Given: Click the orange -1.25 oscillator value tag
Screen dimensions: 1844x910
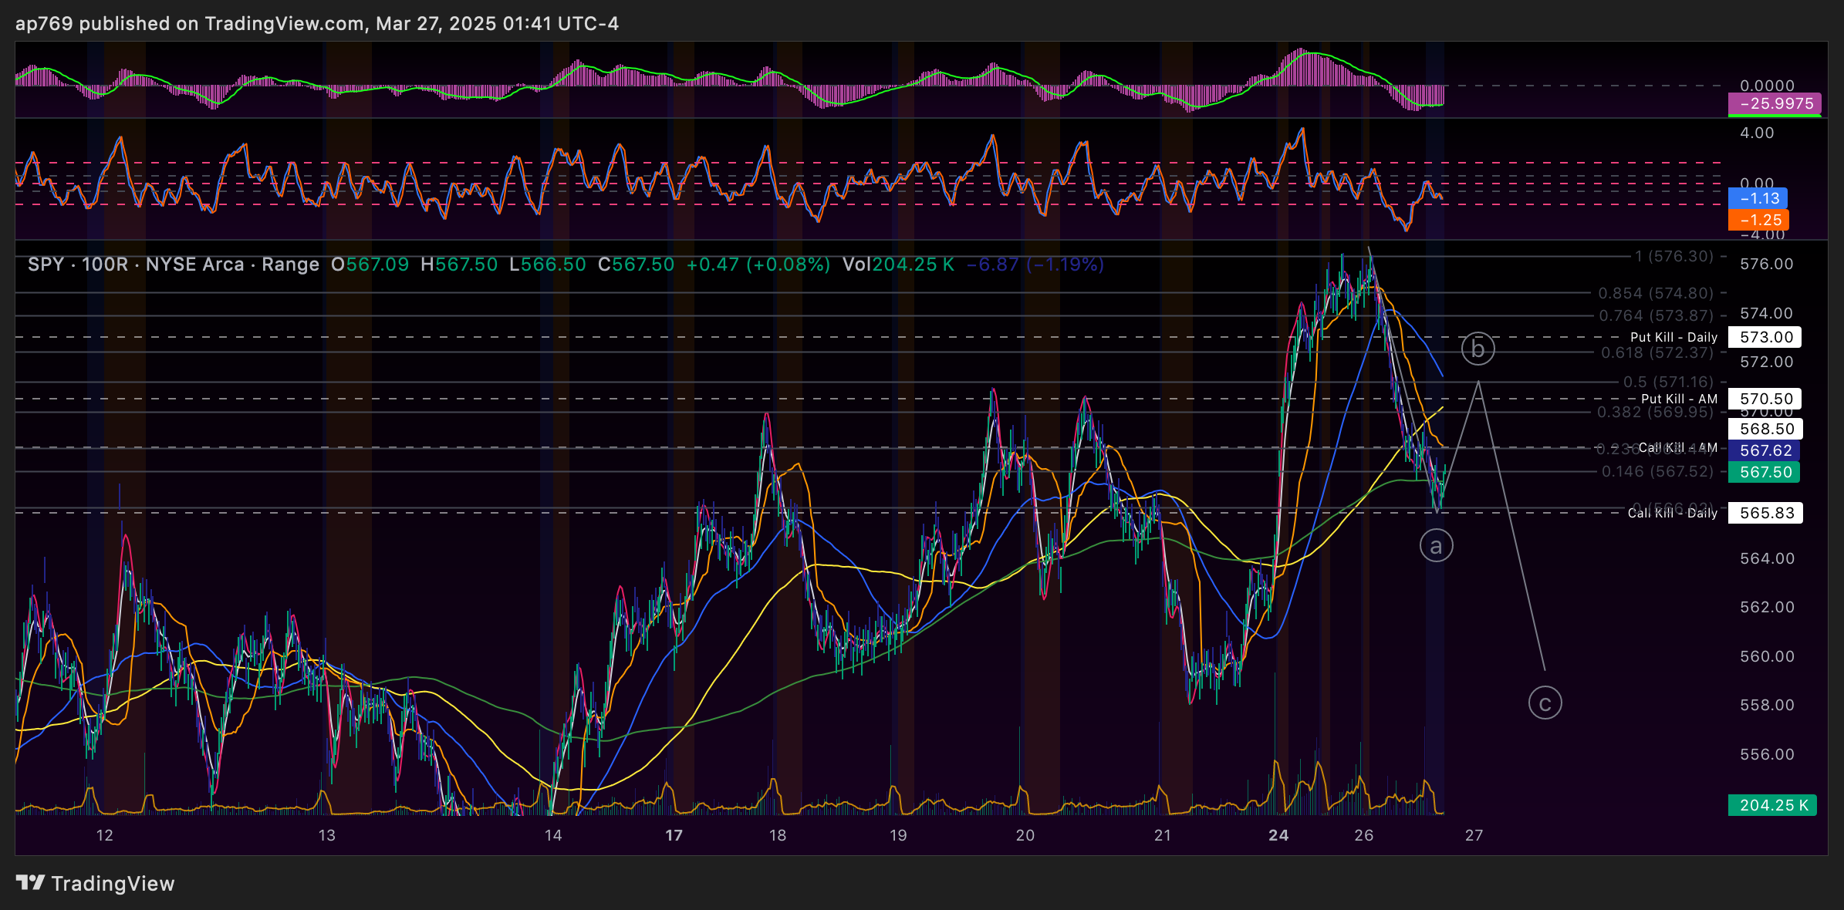Looking at the screenshot, I should click(1758, 220).
